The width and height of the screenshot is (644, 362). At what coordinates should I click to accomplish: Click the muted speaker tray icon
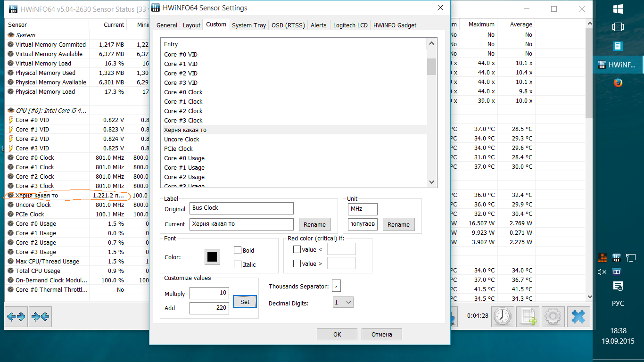point(602,272)
